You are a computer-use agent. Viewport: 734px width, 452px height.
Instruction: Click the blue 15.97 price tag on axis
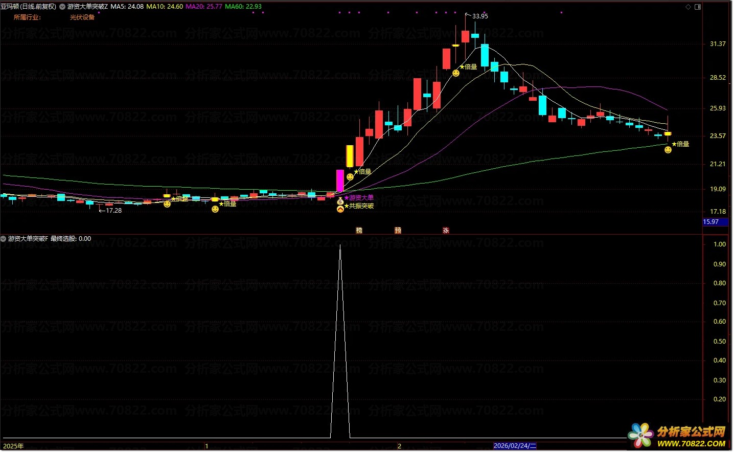pos(715,222)
